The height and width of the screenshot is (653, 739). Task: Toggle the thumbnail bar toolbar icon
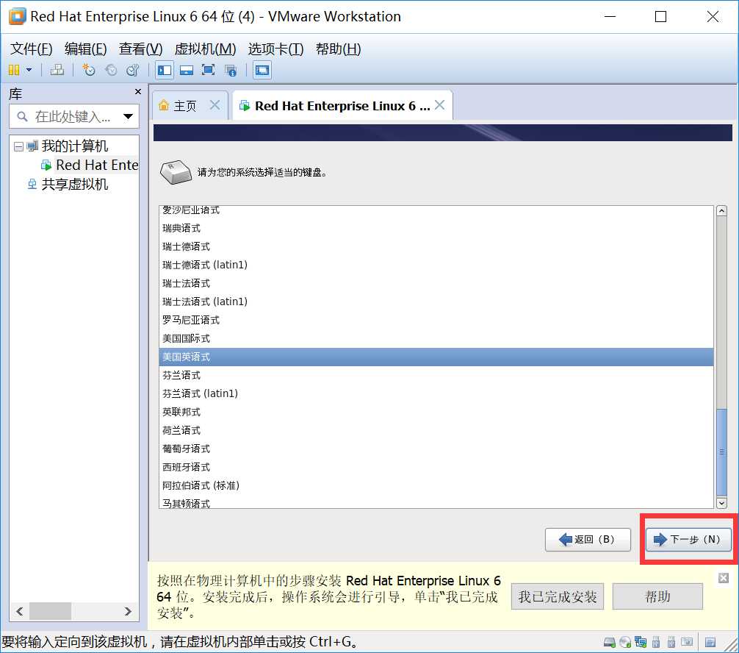(186, 71)
